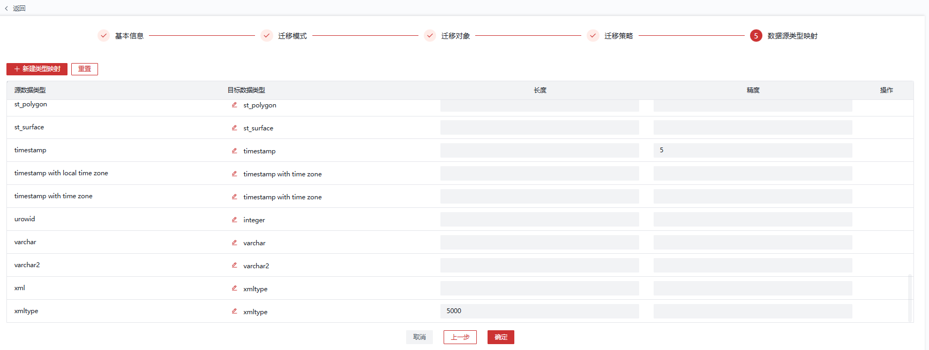This screenshot has width=929, height=350.
Task: Click 取消 to cancel
Action: click(x=419, y=337)
